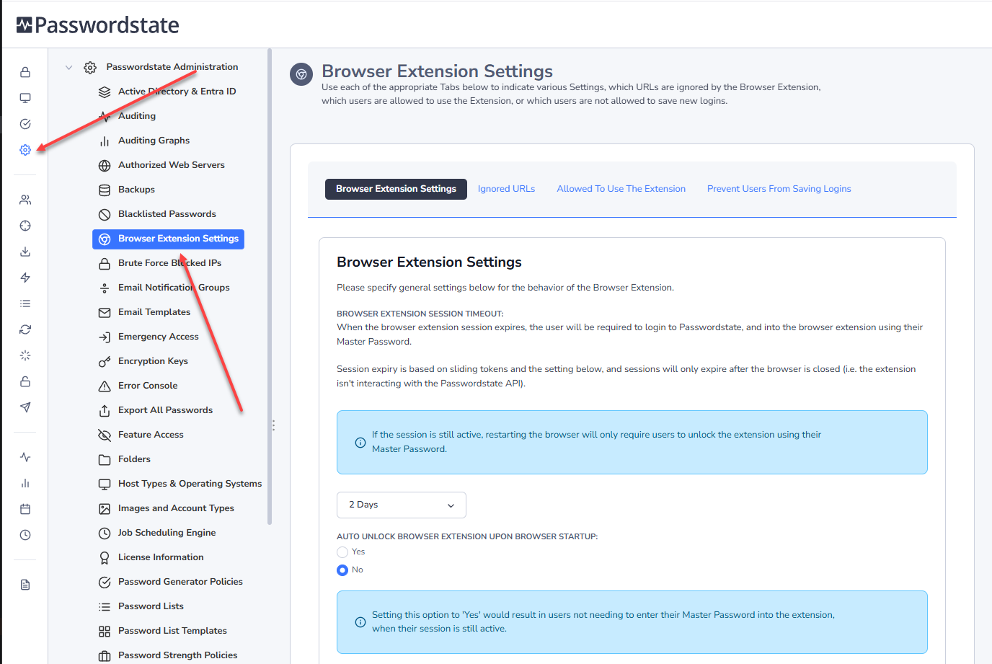Switch to the Browser Extension Settings tab

[396, 189]
